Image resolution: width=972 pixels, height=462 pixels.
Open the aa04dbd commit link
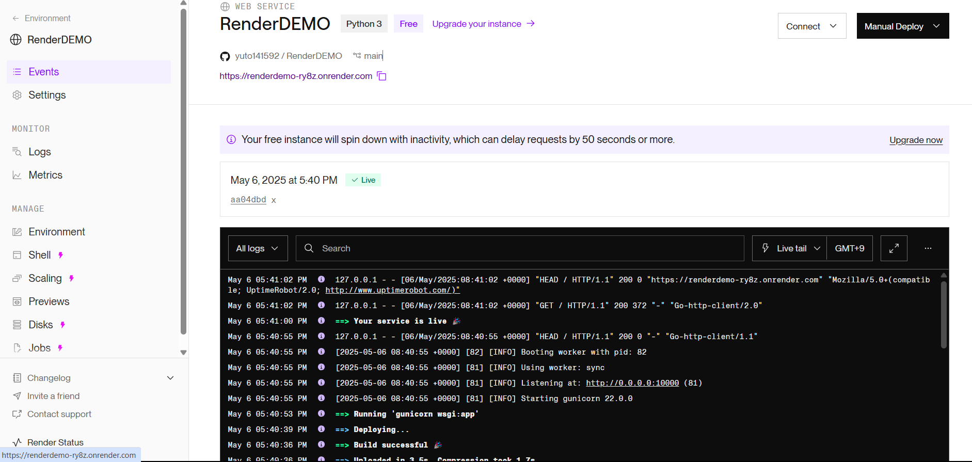pyautogui.click(x=248, y=200)
